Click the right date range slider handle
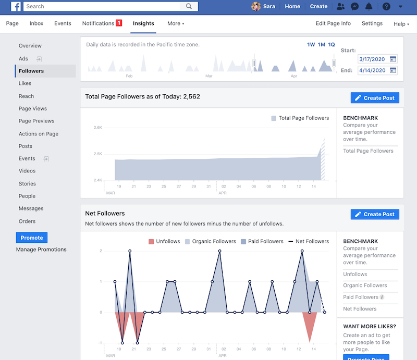 click(334, 63)
